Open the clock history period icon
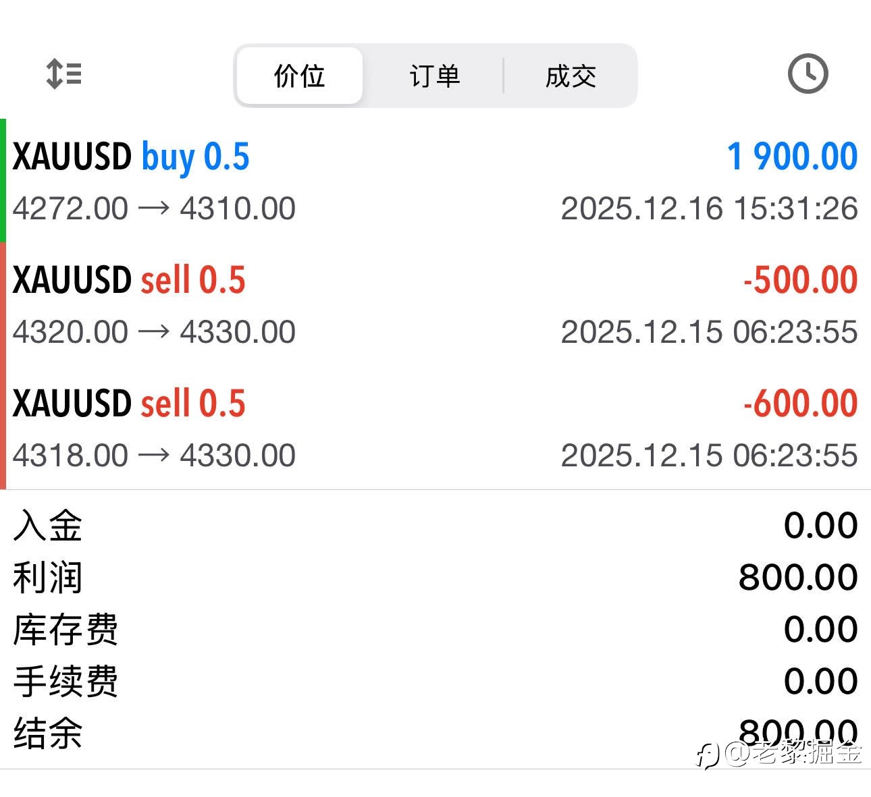 808,74
